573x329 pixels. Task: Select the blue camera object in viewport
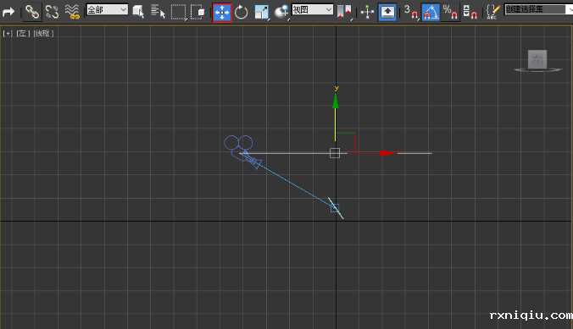click(x=242, y=151)
